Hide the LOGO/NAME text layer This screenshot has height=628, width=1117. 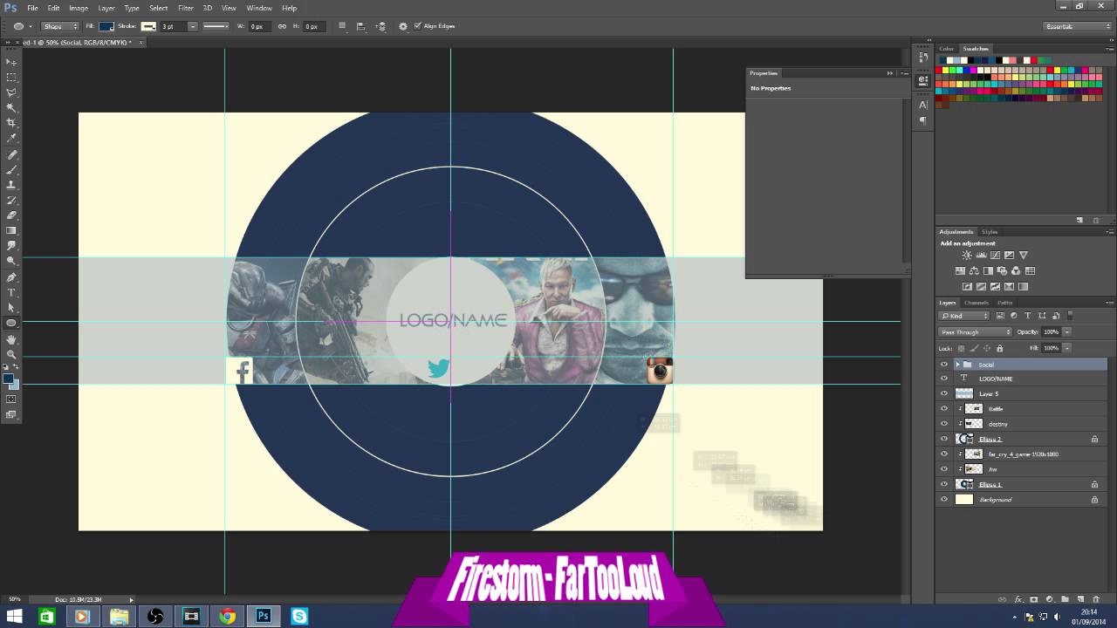point(943,379)
